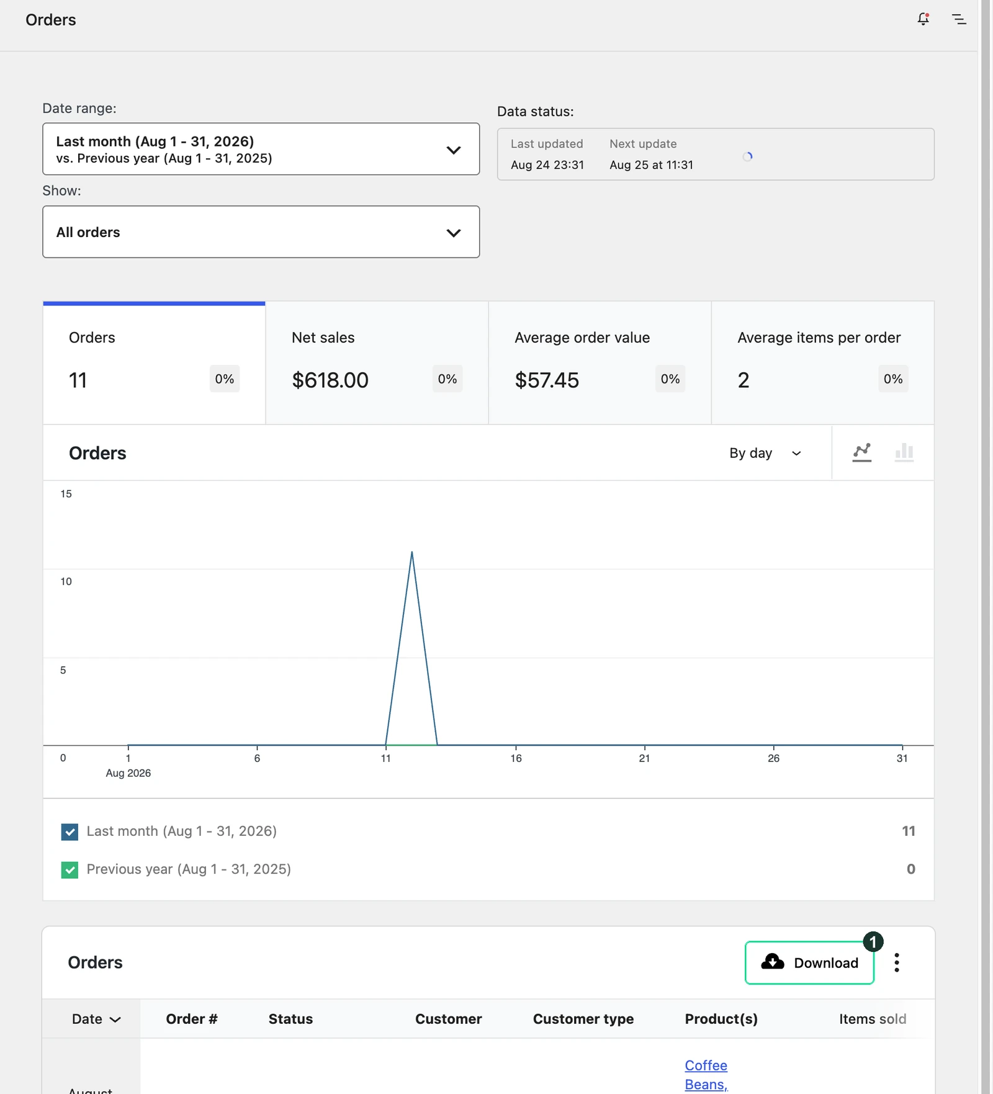The width and height of the screenshot is (993, 1094).
Task: Click the Last updated Aug 24 23:31 text
Action: (x=547, y=155)
